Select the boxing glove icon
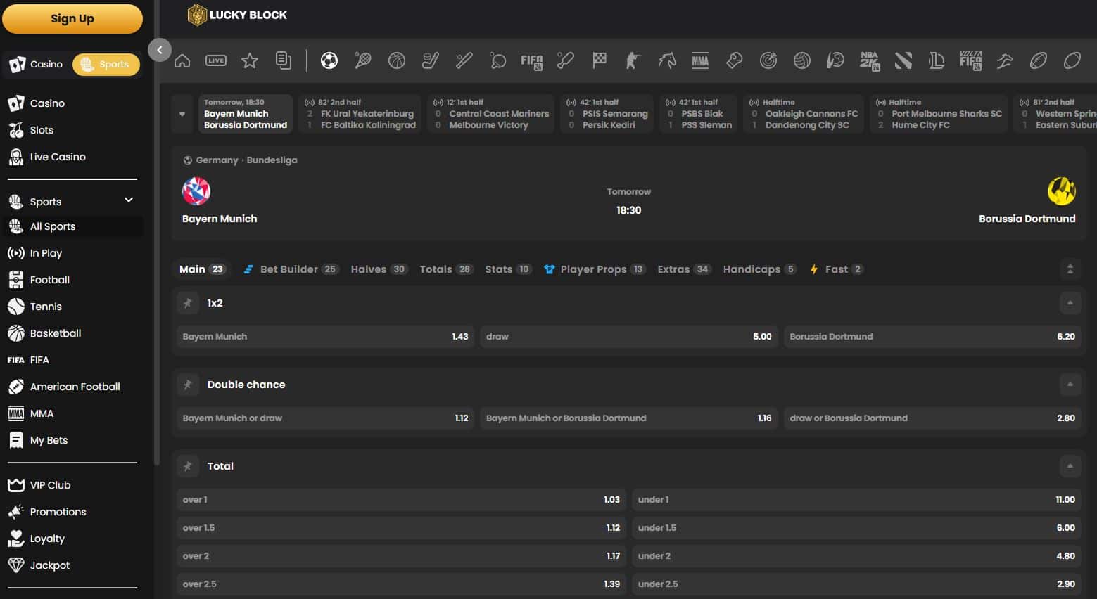 pos(735,61)
